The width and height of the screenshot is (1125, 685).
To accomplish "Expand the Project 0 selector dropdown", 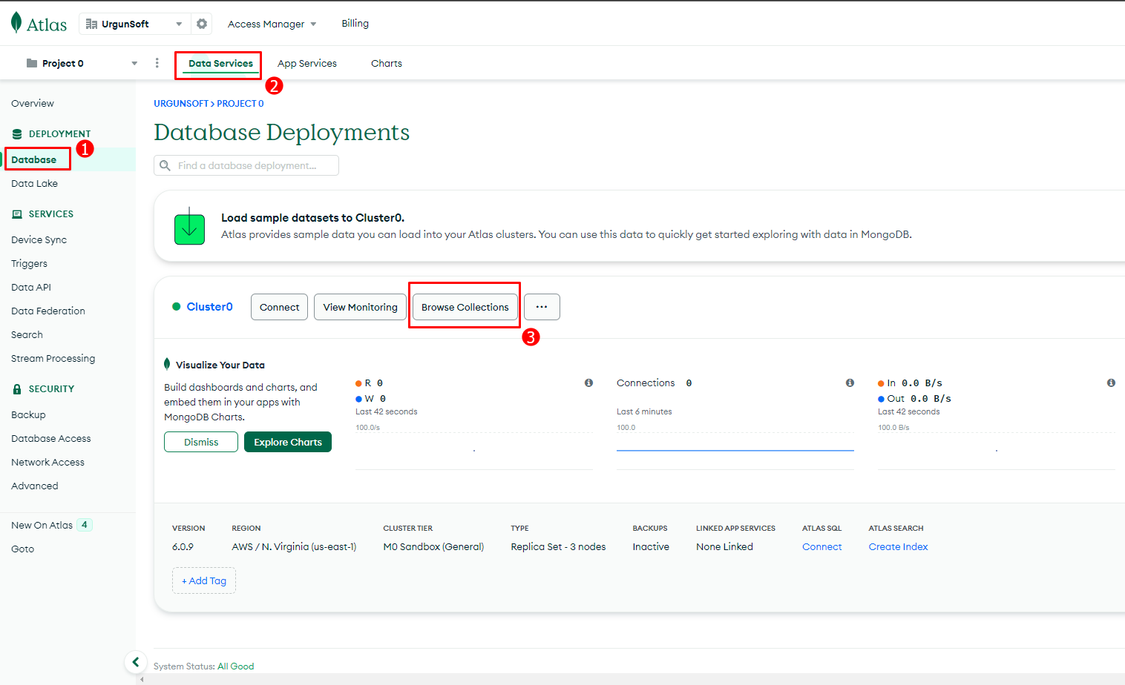I will (134, 63).
